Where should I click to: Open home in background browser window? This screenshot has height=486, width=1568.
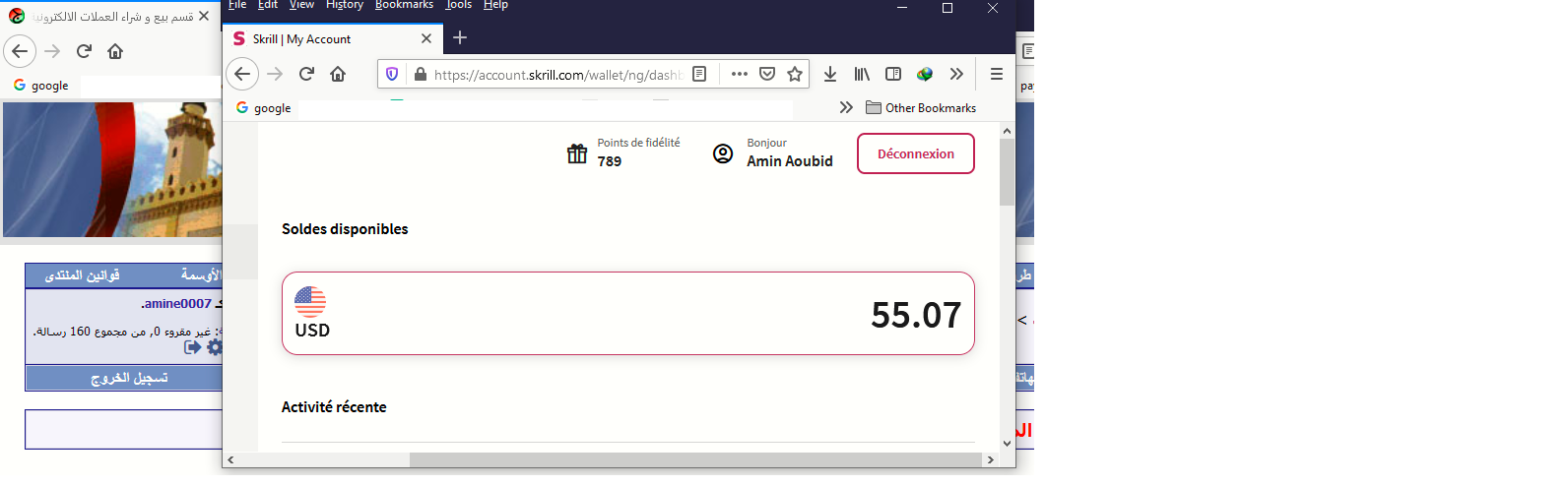[115, 51]
